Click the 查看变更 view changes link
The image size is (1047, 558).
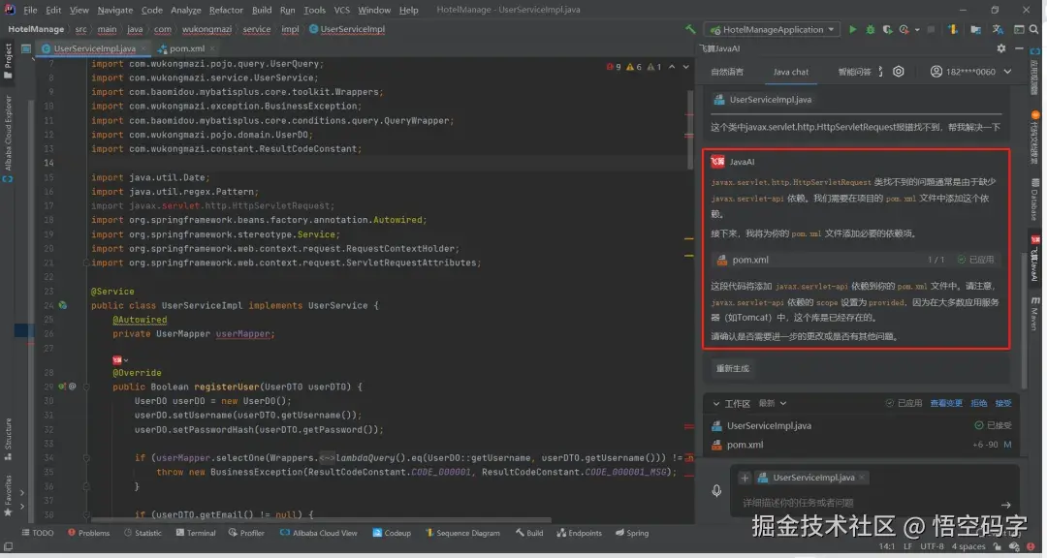[x=946, y=403]
